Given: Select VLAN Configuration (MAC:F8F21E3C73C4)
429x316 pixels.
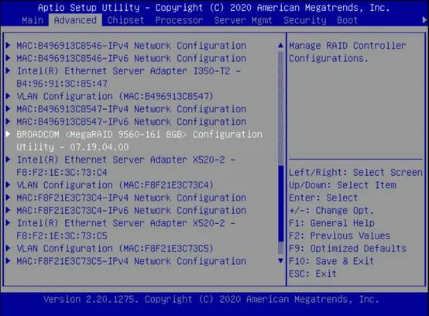Looking at the screenshot, I should 115,185.
